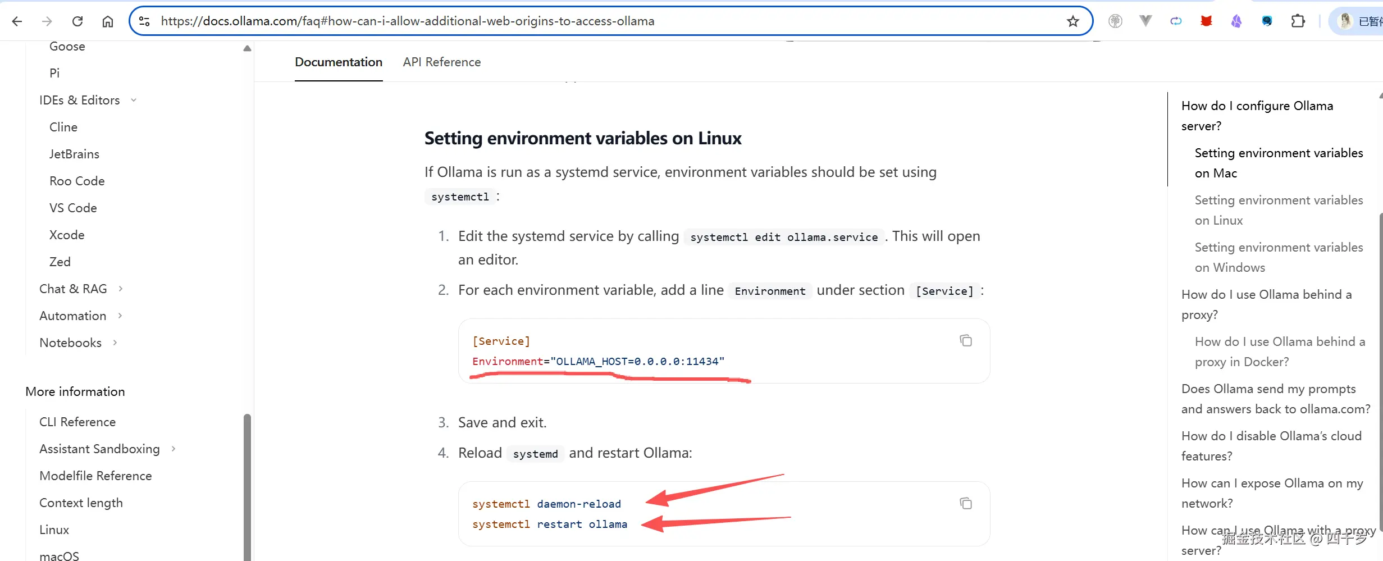
Task: Click the browser back arrow
Action: (x=17, y=21)
